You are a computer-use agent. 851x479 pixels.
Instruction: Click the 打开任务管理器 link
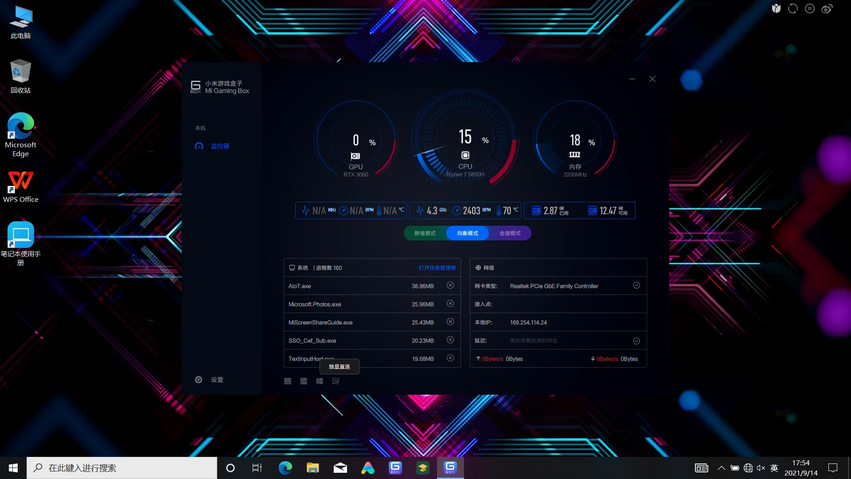coord(437,268)
